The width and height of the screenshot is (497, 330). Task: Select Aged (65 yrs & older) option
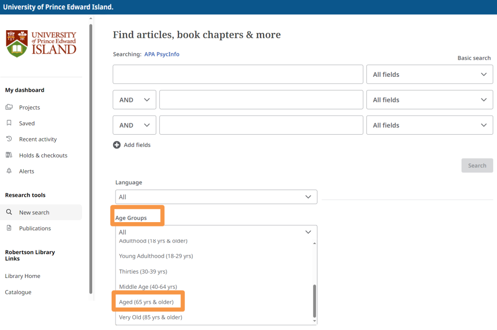click(147, 302)
